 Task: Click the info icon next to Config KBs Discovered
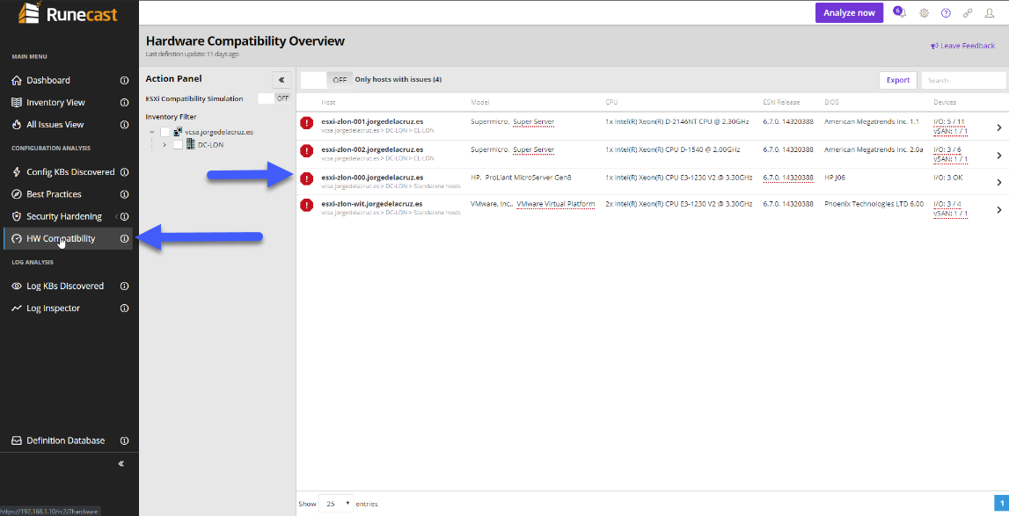point(125,171)
